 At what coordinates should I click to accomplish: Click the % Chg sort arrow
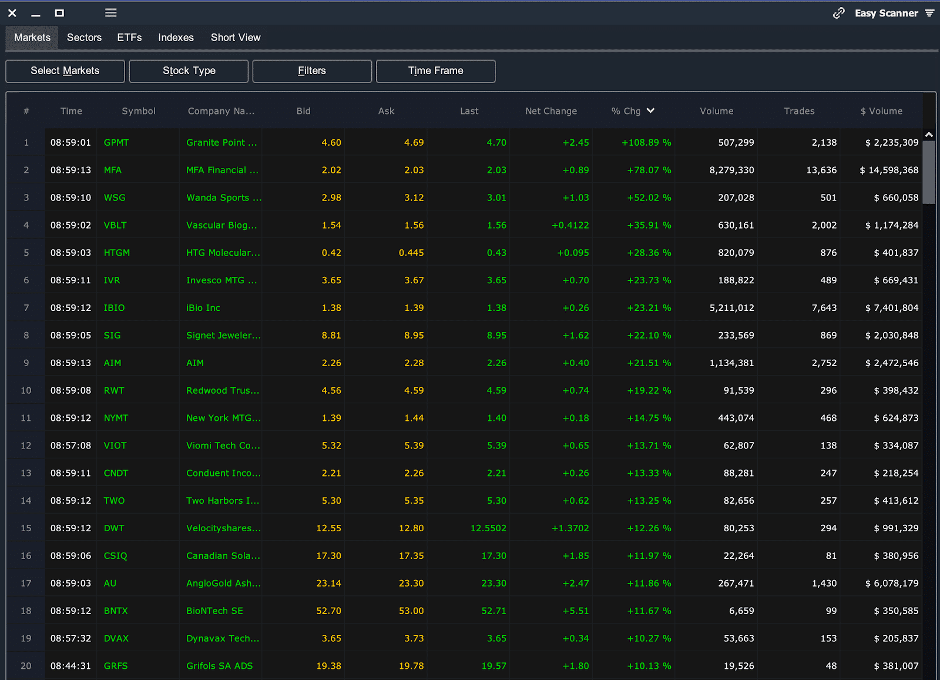[650, 110]
